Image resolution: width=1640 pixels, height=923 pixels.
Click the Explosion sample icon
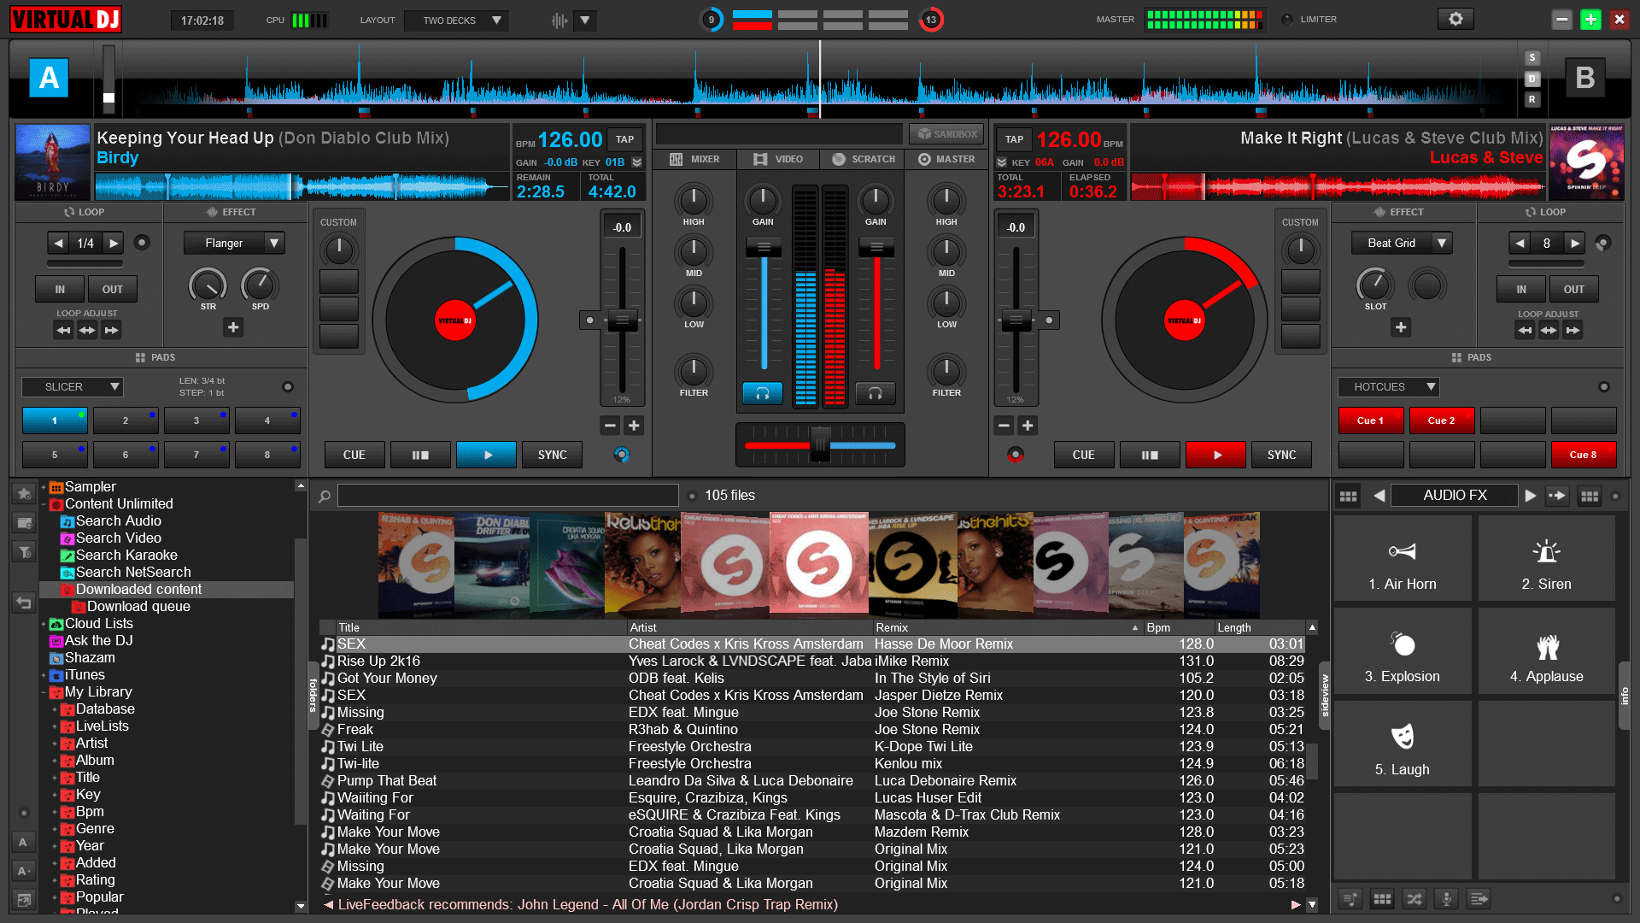[1402, 644]
